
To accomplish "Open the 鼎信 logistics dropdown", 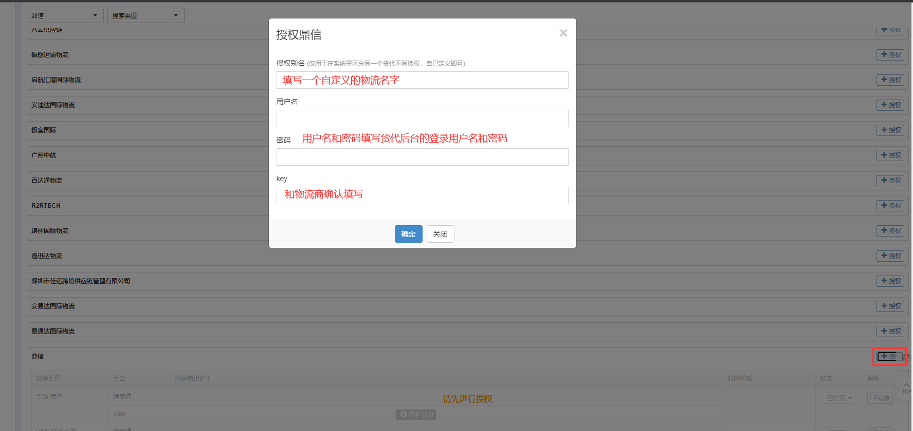I will tap(65, 15).
